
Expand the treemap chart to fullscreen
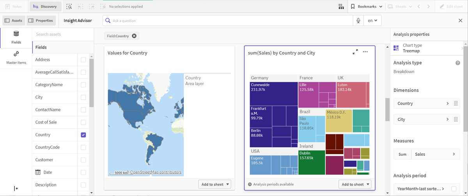(x=355, y=52)
